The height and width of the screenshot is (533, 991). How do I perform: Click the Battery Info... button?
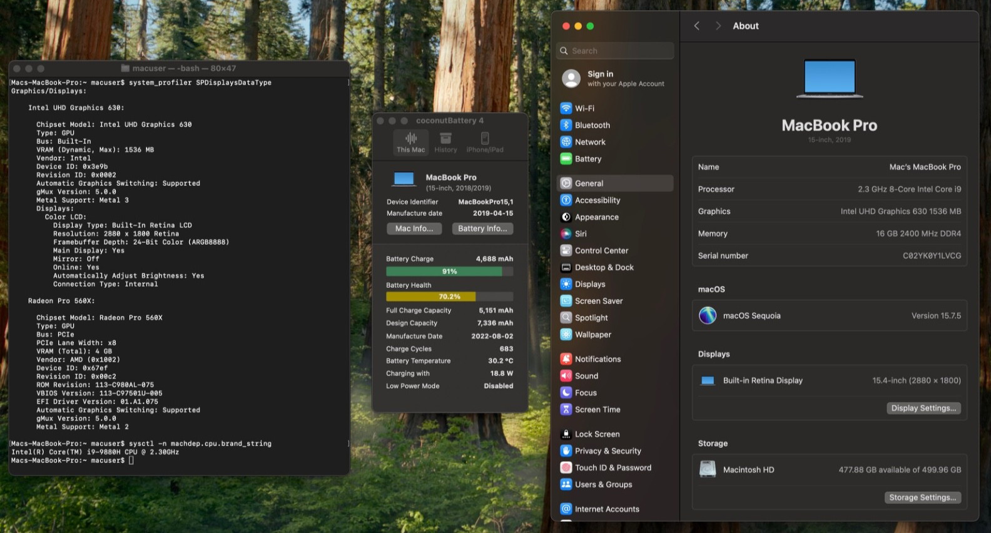click(x=482, y=229)
